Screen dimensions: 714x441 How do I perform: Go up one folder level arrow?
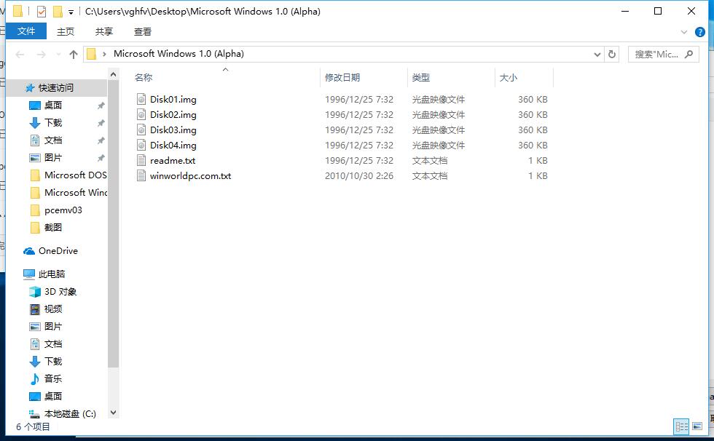point(74,55)
